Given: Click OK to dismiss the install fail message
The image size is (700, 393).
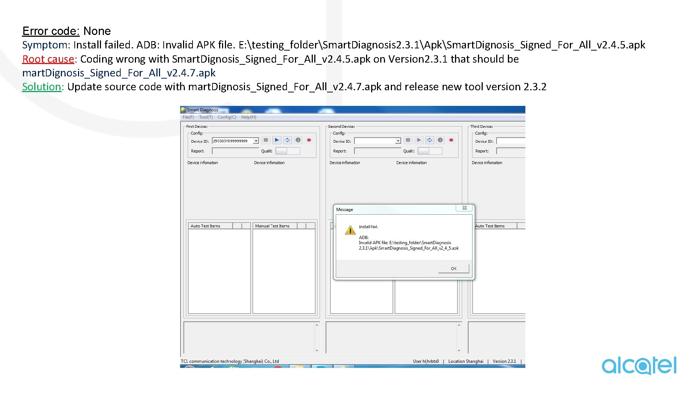Looking at the screenshot, I should 452,268.
